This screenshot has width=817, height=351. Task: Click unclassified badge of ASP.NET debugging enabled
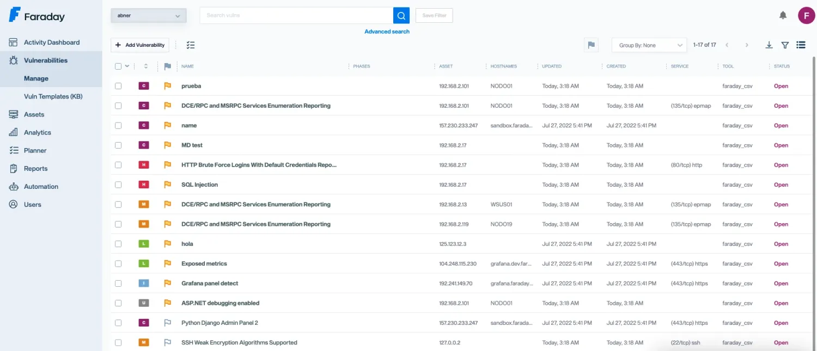pos(144,303)
